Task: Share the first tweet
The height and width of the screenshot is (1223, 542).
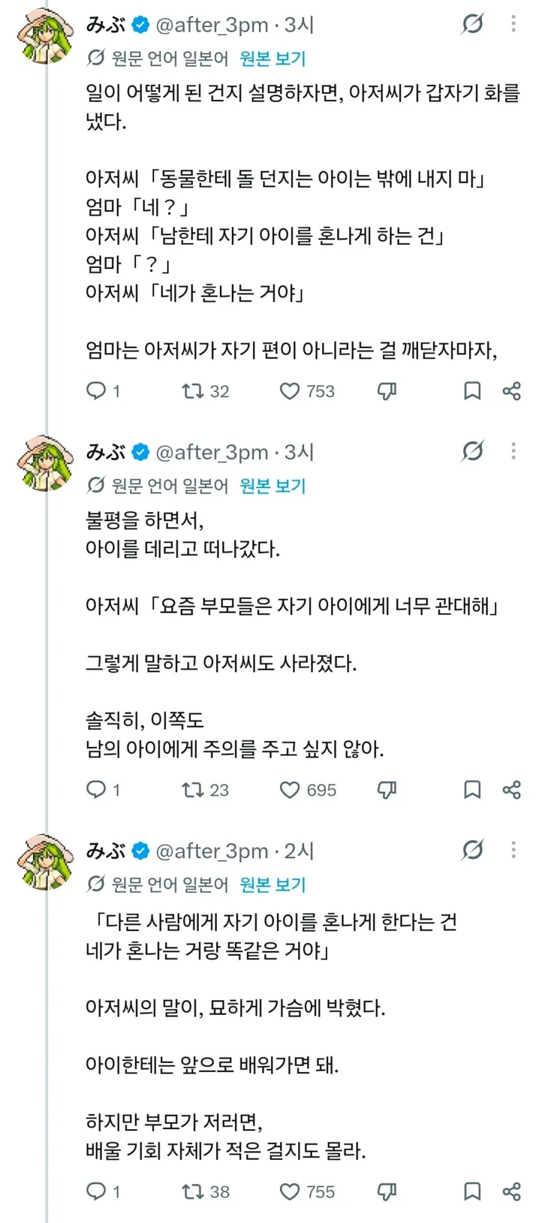Action: (x=512, y=391)
